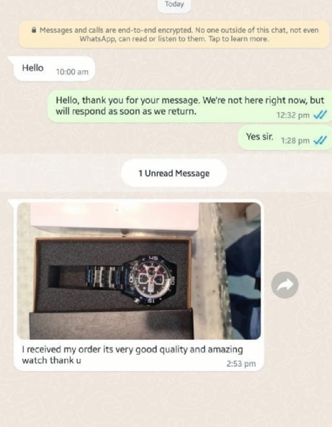Click the 1:28 pm timestamp
332x427 pixels.
click(295, 141)
